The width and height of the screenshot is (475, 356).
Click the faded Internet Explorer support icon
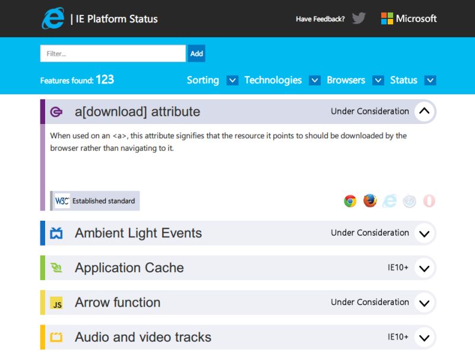tap(389, 201)
